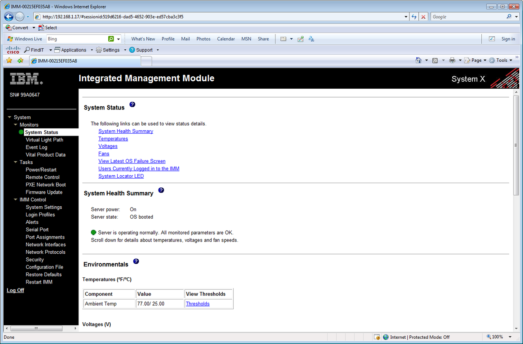523x344 pixels.
Task: Click the Select toolbar button
Action: [x=48, y=28]
